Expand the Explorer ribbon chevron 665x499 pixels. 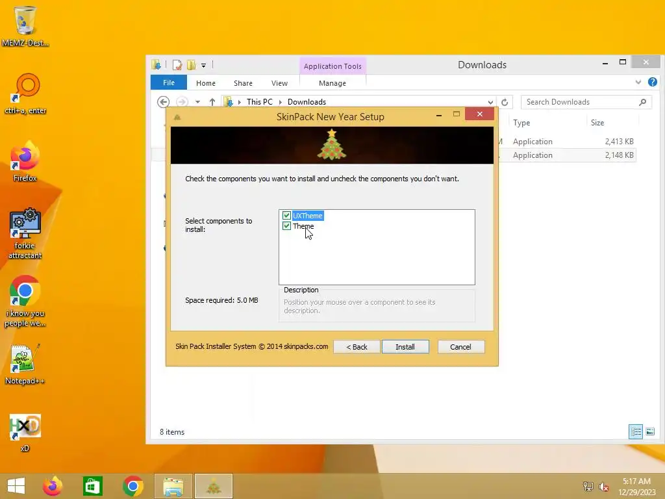pos(638,83)
